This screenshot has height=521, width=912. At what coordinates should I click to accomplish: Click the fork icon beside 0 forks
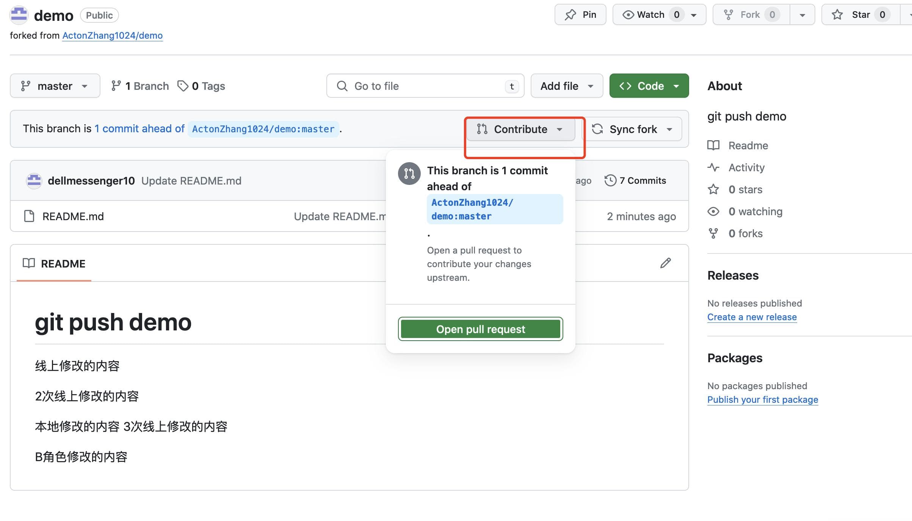pos(713,233)
